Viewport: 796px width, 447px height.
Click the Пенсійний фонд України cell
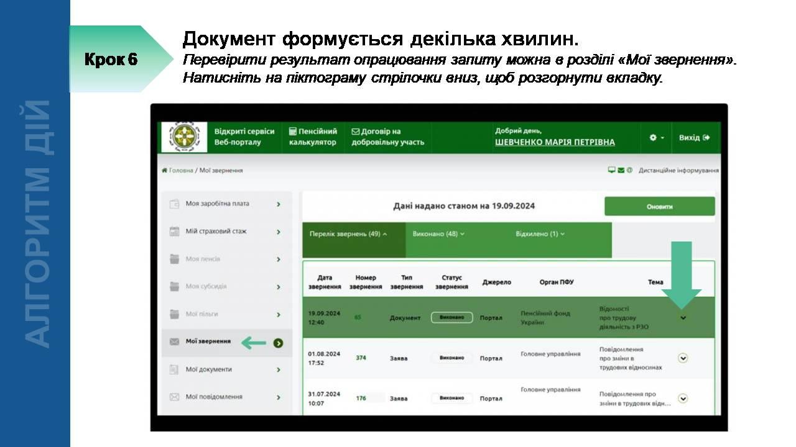click(x=545, y=318)
